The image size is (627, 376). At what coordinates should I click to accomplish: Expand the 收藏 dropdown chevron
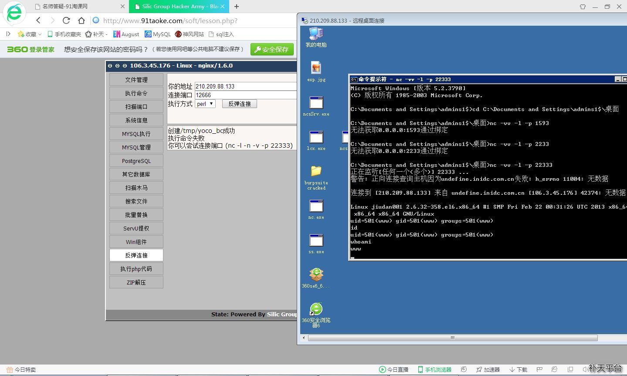click(40, 34)
